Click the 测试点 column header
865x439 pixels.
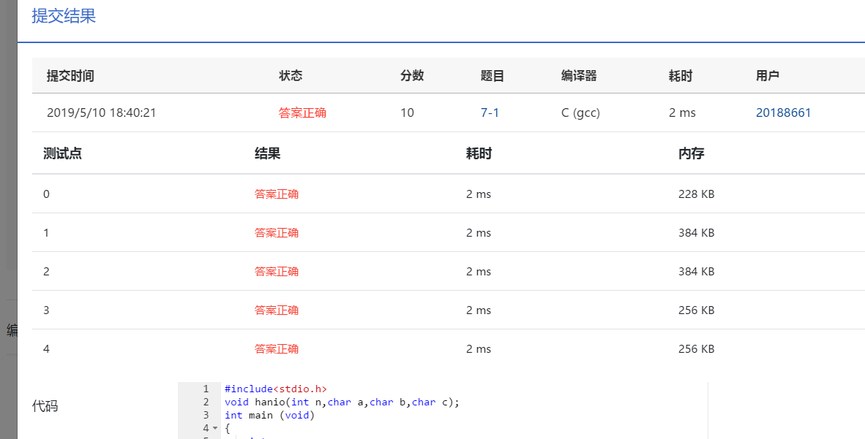coord(62,153)
